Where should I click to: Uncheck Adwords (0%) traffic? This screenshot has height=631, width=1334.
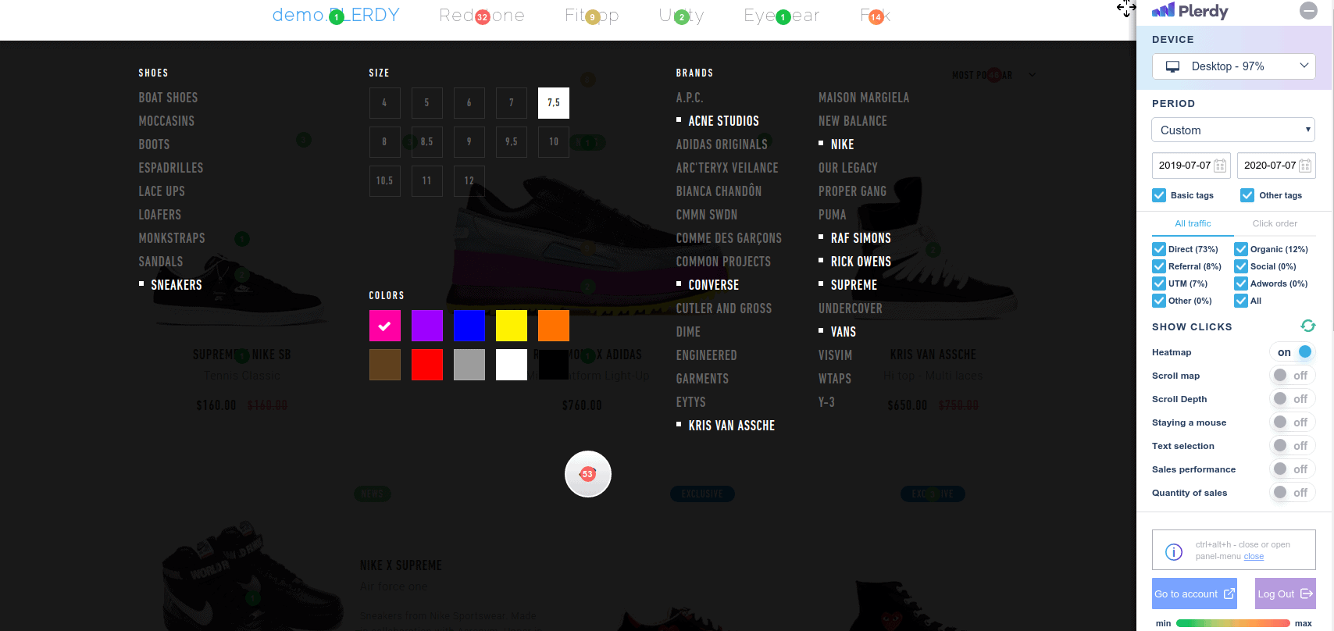click(1241, 283)
